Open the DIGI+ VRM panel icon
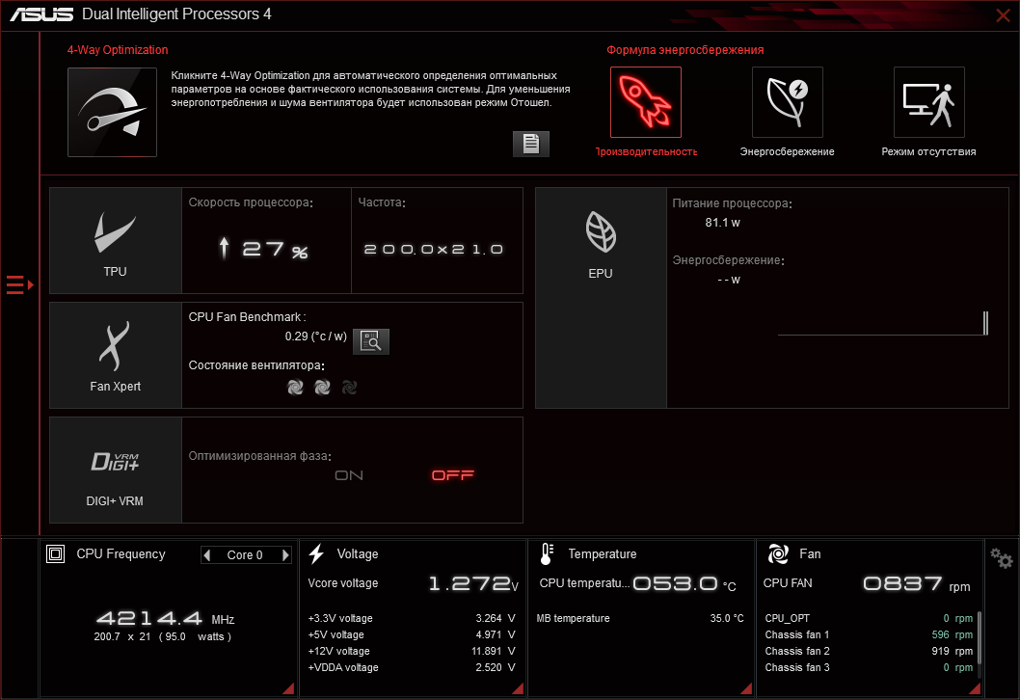 point(115,461)
